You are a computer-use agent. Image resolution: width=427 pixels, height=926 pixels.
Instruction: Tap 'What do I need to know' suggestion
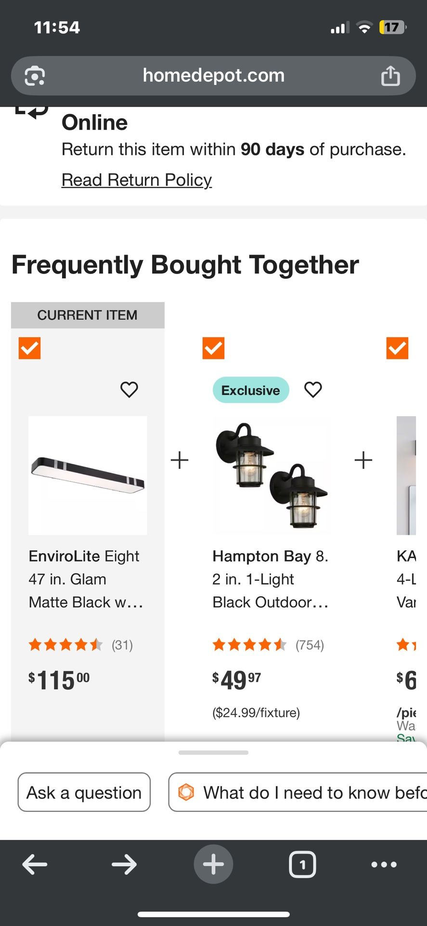[x=298, y=792]
